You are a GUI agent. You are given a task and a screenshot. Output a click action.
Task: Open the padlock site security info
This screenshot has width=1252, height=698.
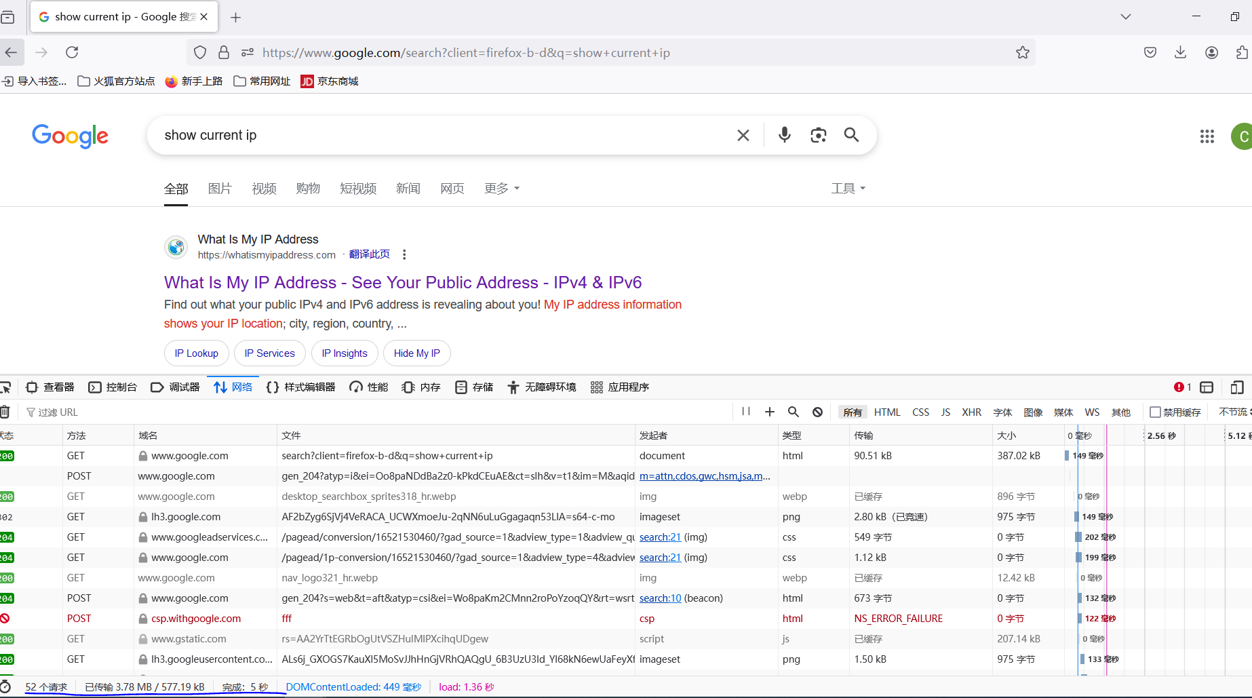pos(224,52)
